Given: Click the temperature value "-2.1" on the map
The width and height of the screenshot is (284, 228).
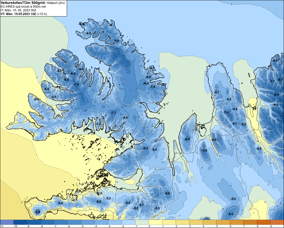Looking at the screenshot, I should pos(58,87).
